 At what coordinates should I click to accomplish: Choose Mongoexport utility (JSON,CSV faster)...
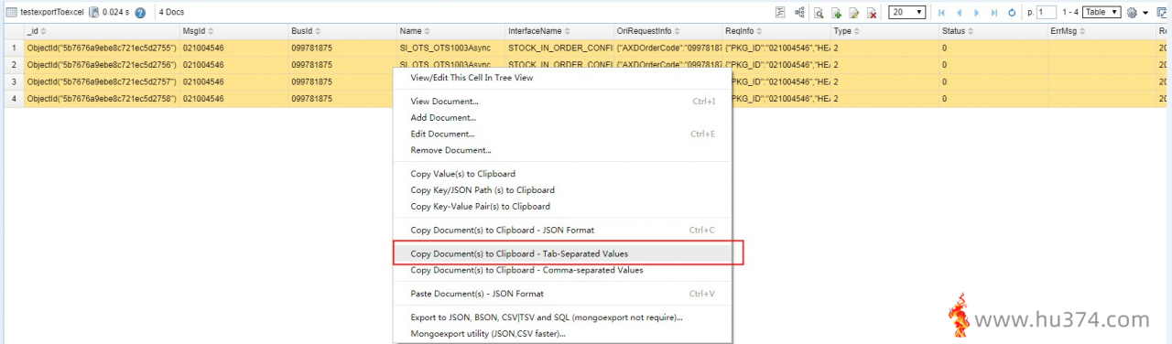click(562, 334)
